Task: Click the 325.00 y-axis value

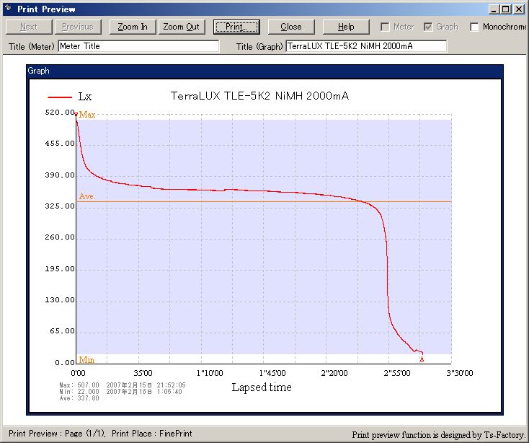Action: pyautogui.click(x=60, y=206)
